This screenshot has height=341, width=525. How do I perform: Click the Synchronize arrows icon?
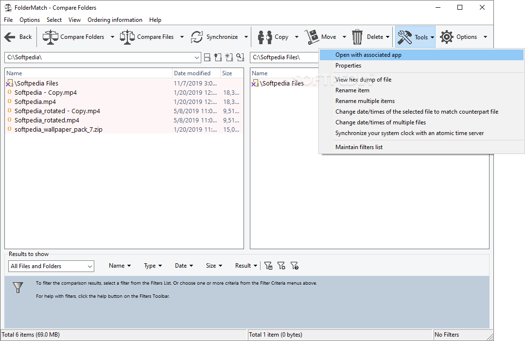(x=197, y=37)
